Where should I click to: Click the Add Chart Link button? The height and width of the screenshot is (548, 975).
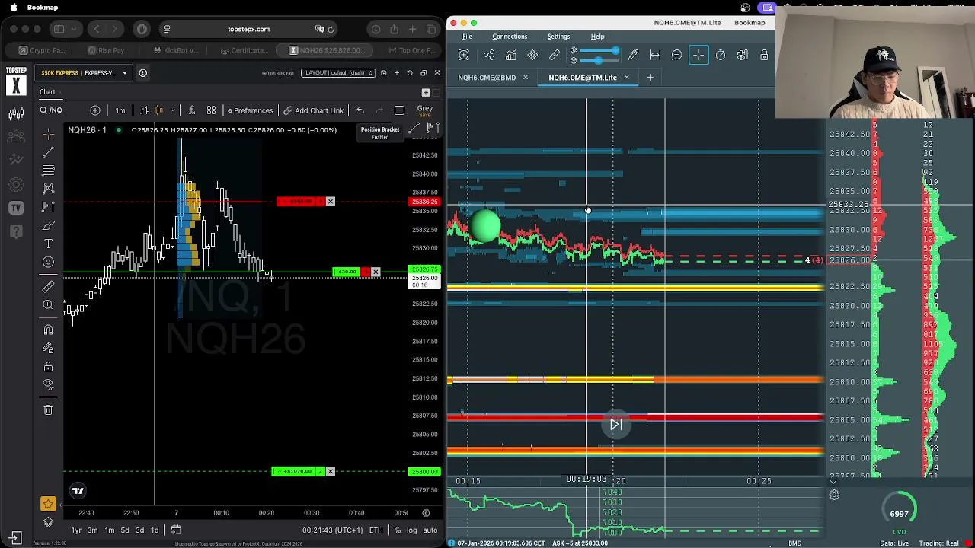(314, 110)
